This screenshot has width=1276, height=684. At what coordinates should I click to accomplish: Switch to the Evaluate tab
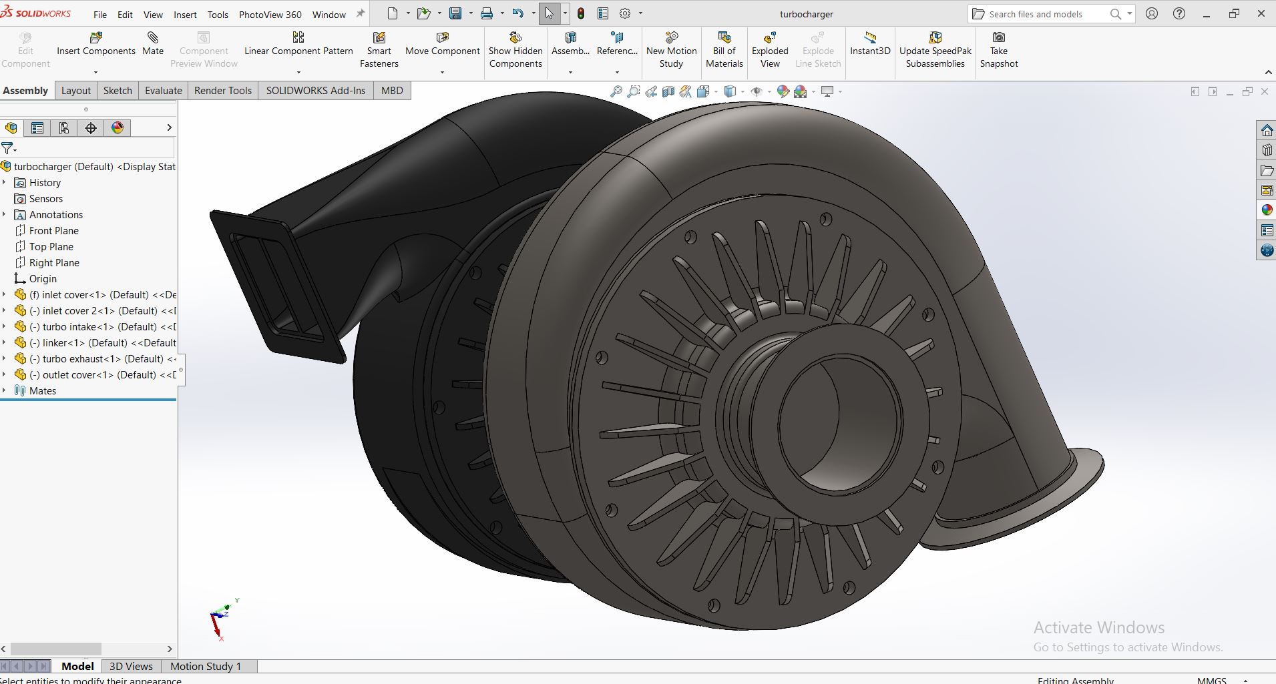point(164,91)
